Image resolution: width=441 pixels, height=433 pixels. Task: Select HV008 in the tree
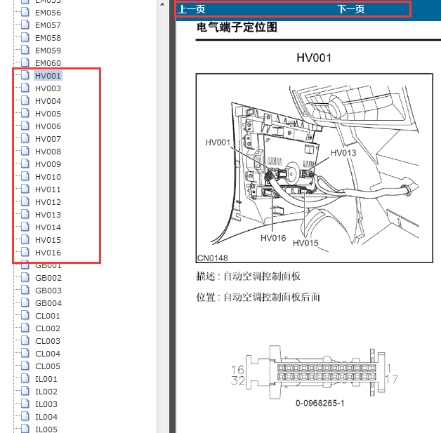coord(48,152)
